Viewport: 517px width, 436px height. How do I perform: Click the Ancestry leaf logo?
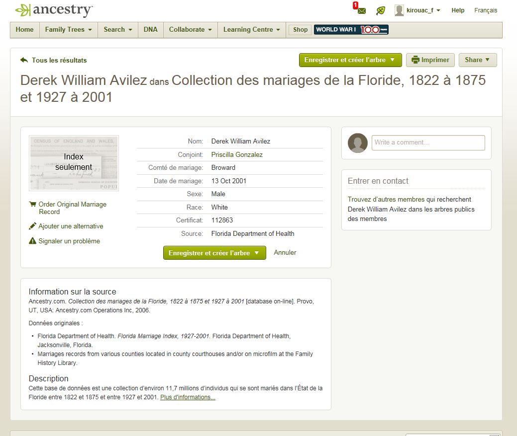tap(23, 10)
